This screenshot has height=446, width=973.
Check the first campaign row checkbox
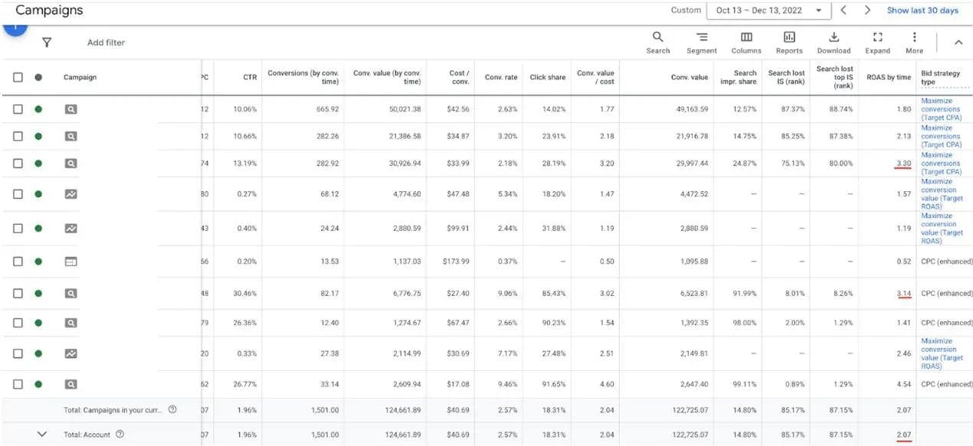pos(18,109)
